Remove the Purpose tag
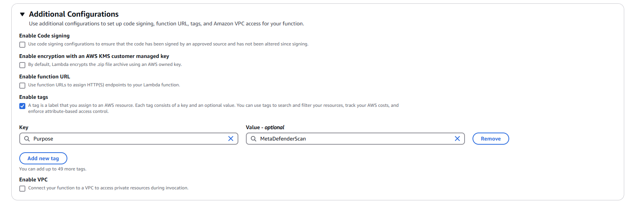This screenshot has height=203, width=628. [491, 139]
